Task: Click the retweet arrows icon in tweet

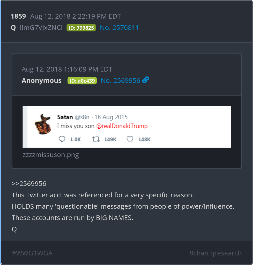Action: [96, 139]
